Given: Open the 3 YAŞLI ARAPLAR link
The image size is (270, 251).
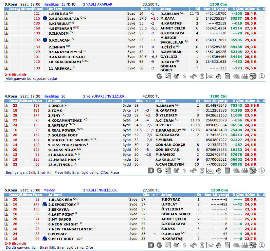Looking at the screenshot, I should [x=98, y=4].
